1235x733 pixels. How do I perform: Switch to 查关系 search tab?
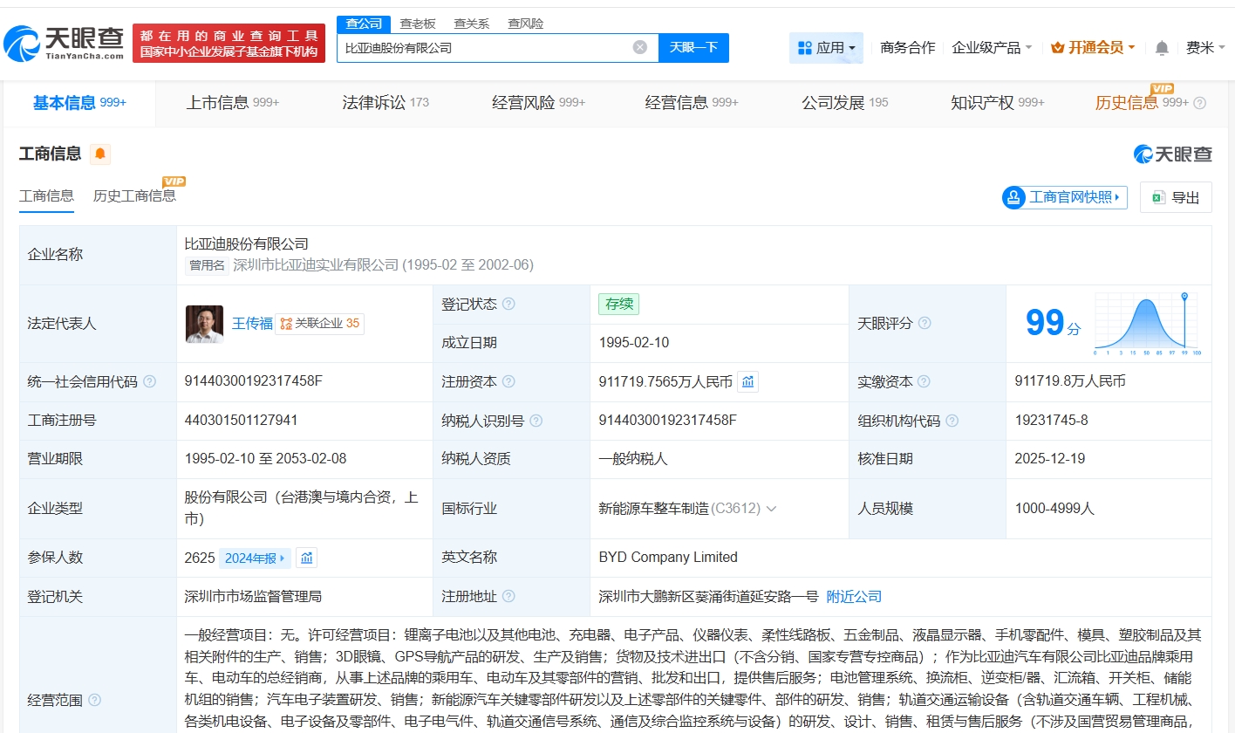[x=472, y=24]
